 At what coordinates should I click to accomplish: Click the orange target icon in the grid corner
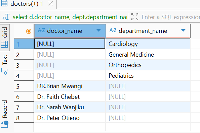pos(29,31)
